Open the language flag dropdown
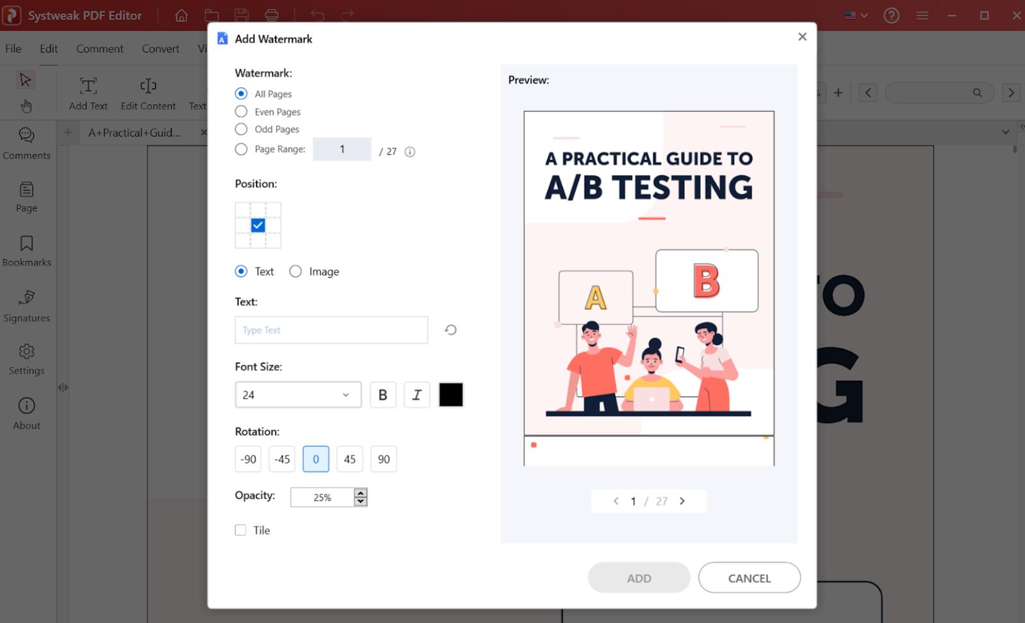This screenshot has height=623, width=1025. 855,15
